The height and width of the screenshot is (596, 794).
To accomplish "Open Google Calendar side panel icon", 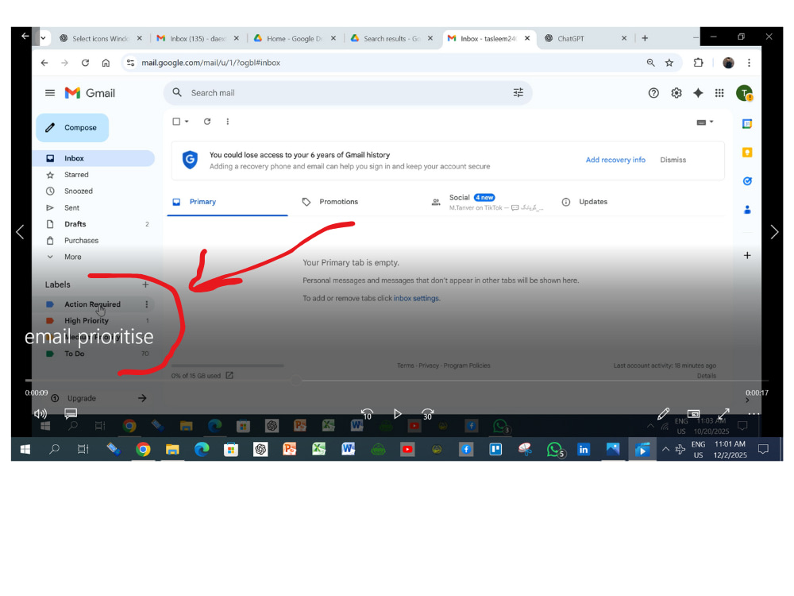I will 747,124.
